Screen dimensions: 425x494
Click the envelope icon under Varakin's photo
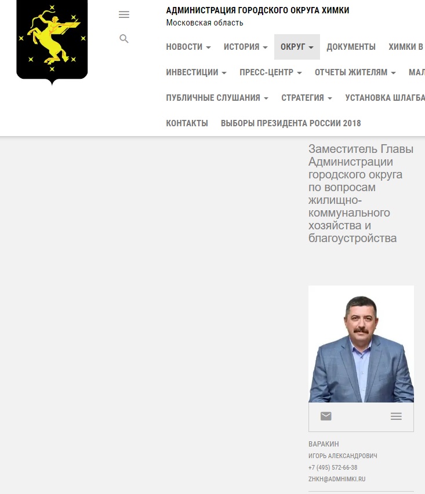pyautogui.click(x=326, y=416)
